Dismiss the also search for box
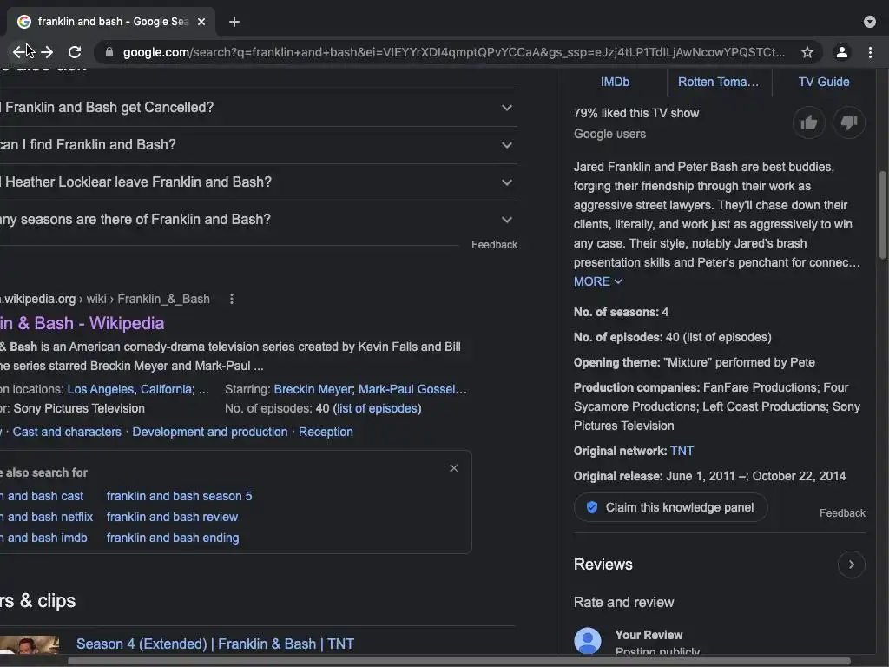 pos(453,468)
